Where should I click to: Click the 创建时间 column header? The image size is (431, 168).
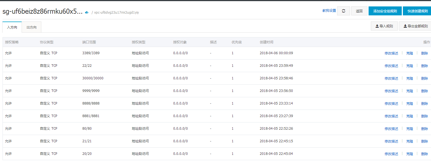(266, 42)
